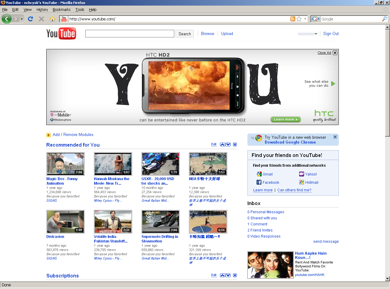Sign out of YouTube
Viewport: 390px width, 289px height.
point(331,34)
